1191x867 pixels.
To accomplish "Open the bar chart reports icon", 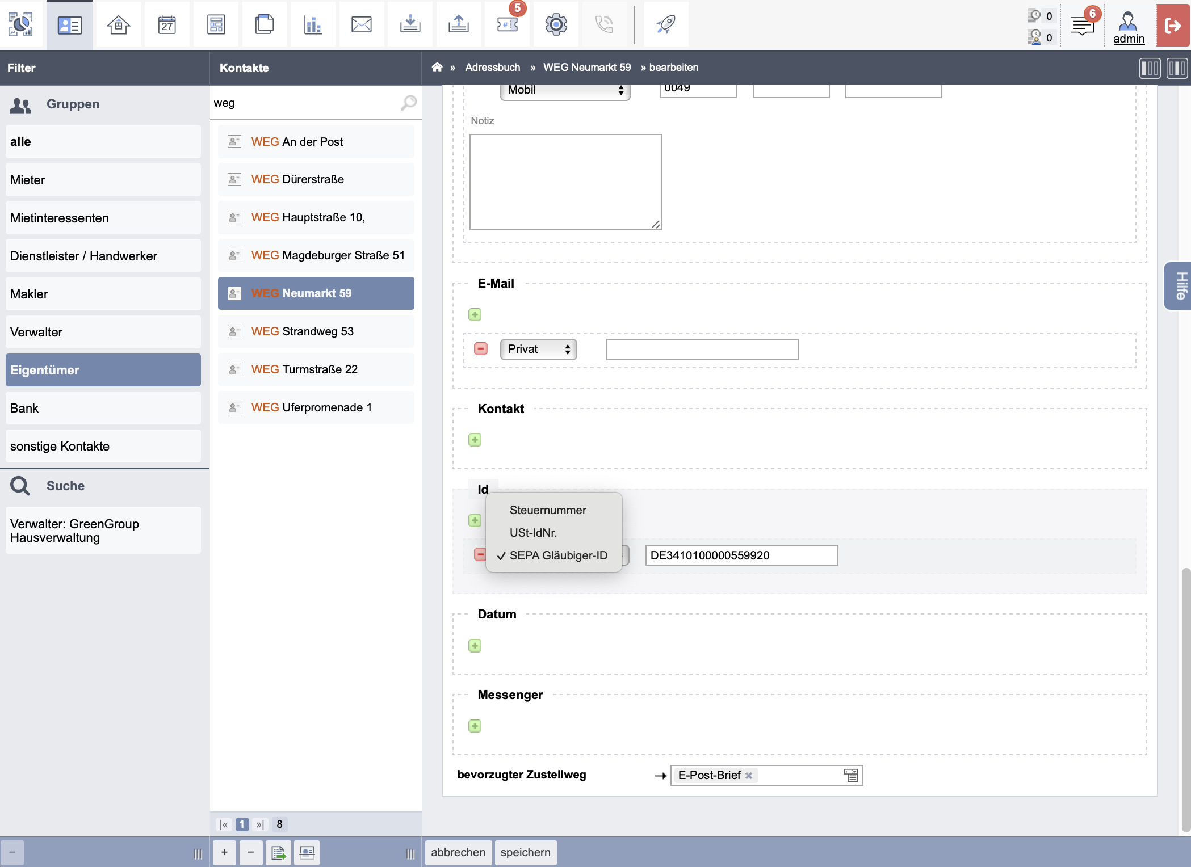I will pyautogui.click(x=313, y=24).
